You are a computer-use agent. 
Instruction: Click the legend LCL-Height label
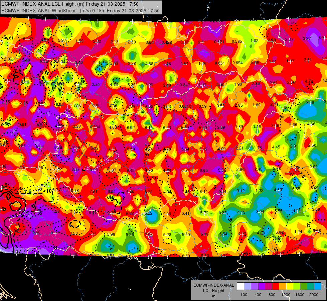[x=213, y=291]
